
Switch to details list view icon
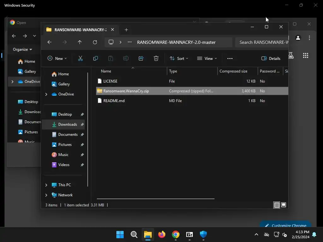coord(277,205)
